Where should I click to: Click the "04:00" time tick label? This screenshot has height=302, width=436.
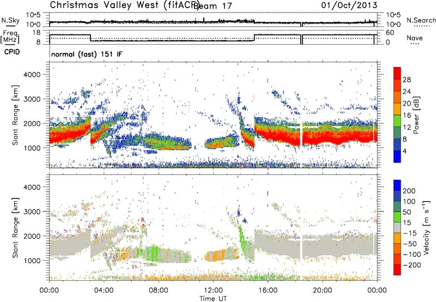tap(104, 291)
